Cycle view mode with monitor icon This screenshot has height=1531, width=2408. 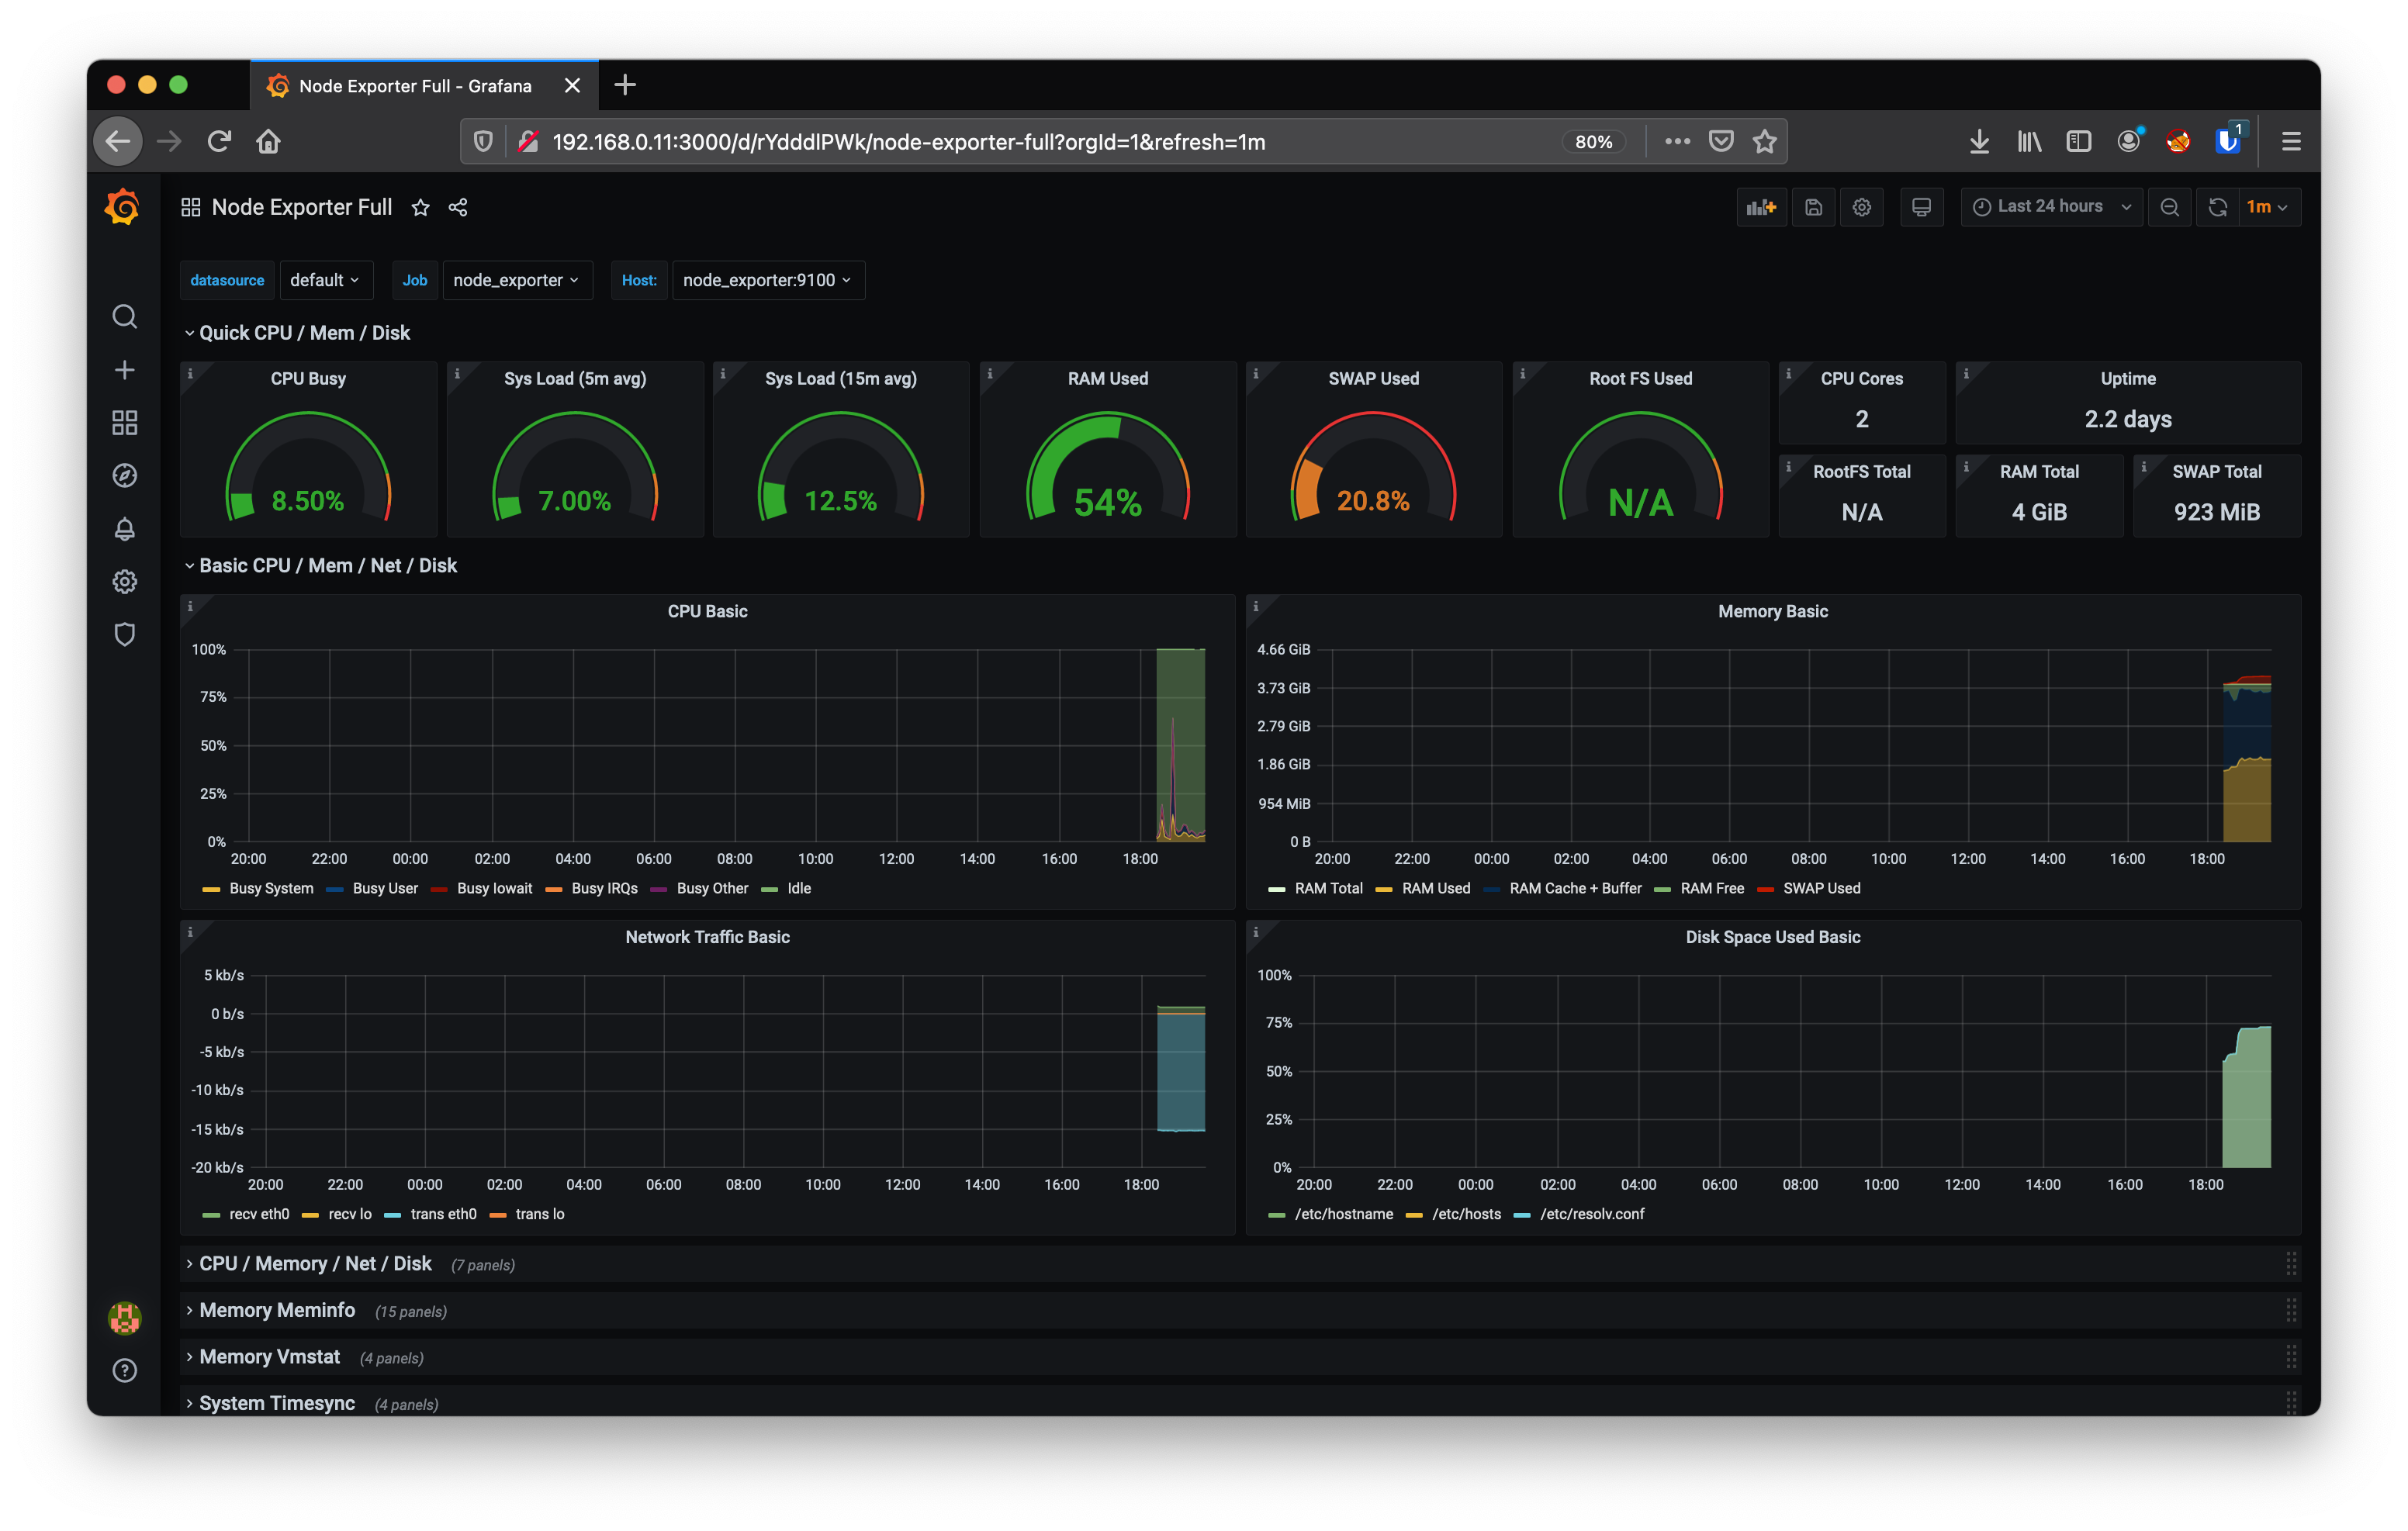tap(1921, 207)
